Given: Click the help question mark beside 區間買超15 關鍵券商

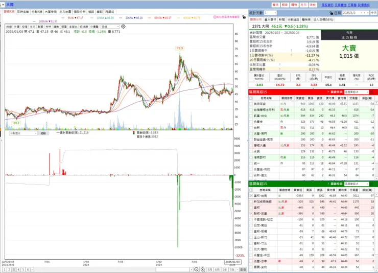Looking at the screenshot, I should click(x=328, y=92).
